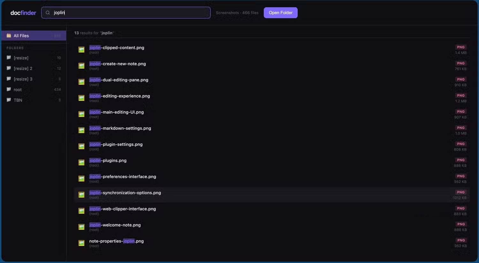Viewport: 479px width, 263px height.
Task: Open the TBN folder
Action: tap(34, 100)
